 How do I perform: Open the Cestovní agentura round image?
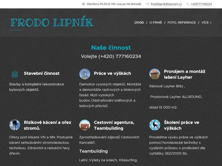[x=85, y=125]
